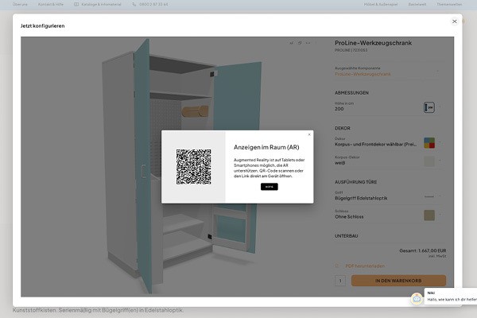Select the Ohne Schloss swatch
Screen dimensions: 477x318
(x=429, y=215)
